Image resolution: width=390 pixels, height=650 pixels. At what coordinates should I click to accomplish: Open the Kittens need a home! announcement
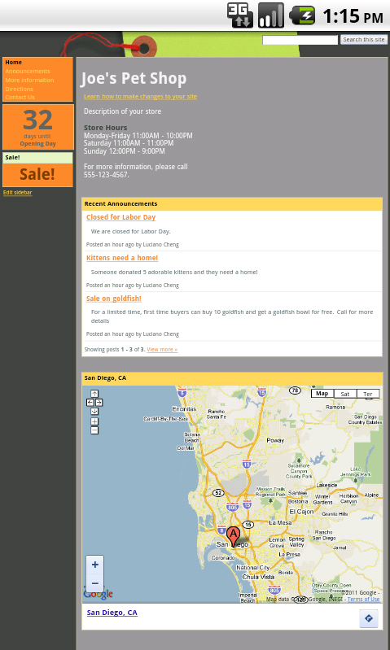(122, 258)
